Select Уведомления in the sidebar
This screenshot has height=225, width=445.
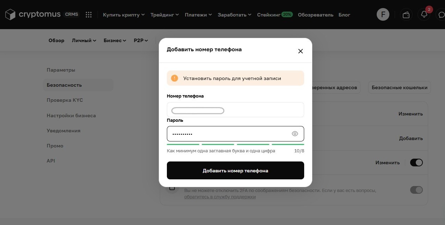tap(63, 131)
